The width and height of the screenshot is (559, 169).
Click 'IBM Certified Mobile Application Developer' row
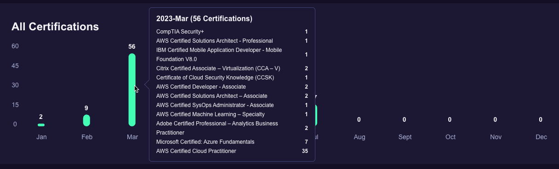pyautogui.click(x=232, y=55)
